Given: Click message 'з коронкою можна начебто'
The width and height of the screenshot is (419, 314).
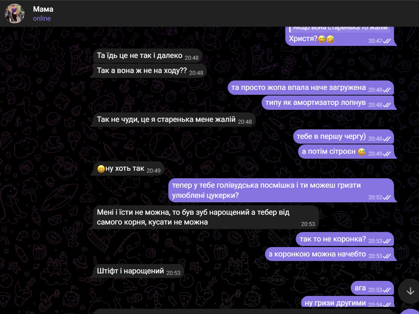Looking at the screenshot, I should coord(329,254).
